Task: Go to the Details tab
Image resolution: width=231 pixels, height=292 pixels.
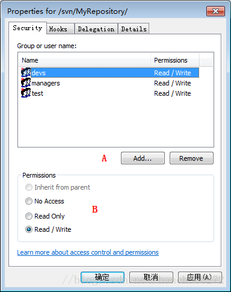Action: [x=134, y=29]
